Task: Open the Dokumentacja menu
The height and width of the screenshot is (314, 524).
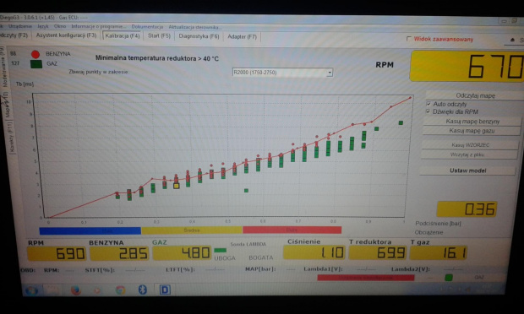Action: (x=147, y=27)
